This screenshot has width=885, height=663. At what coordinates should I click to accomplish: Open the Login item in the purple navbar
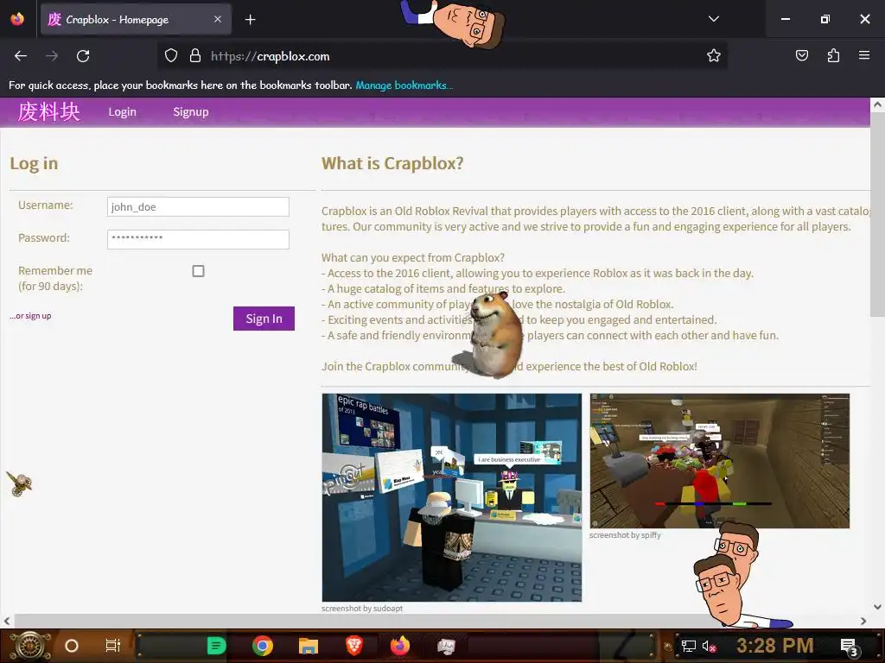[x=123, y=111]
